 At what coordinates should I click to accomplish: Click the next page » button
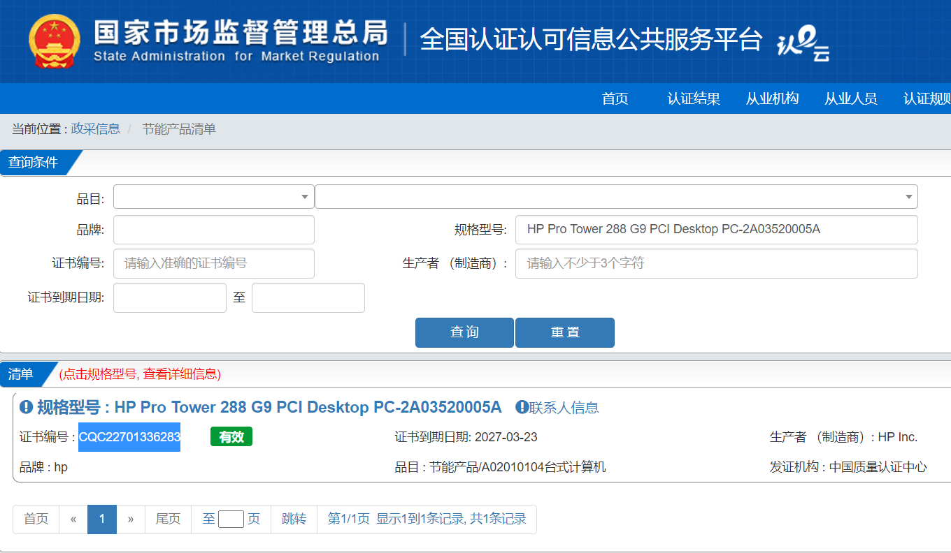pyautogui.click(x=131, y=519)
